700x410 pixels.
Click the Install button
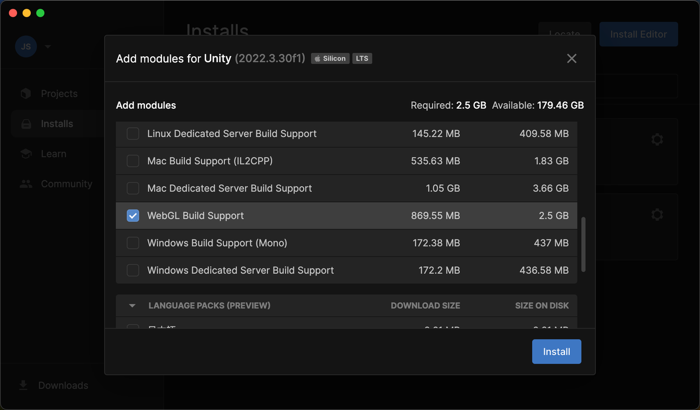click(557, 352)
